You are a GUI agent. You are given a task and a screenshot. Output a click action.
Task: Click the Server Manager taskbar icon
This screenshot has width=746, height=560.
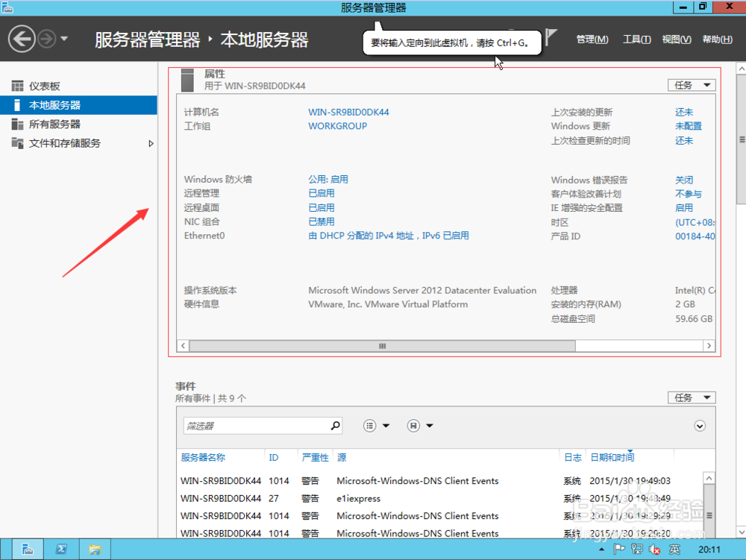coord(28,550)
